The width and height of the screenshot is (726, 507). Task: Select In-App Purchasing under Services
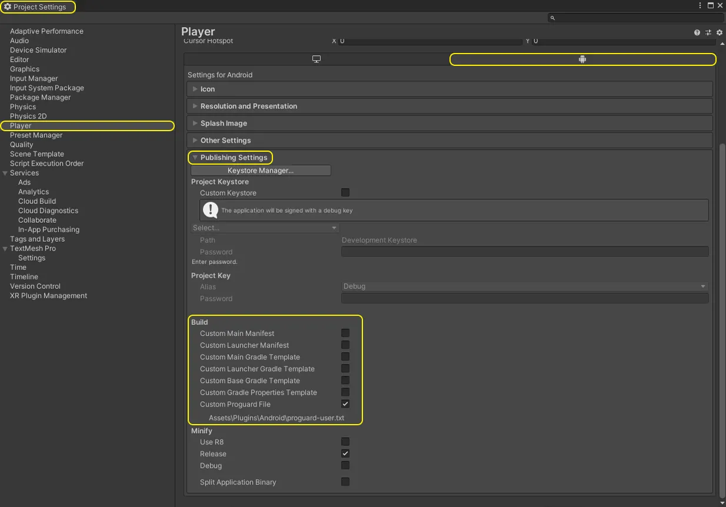(x=49, y=229)
